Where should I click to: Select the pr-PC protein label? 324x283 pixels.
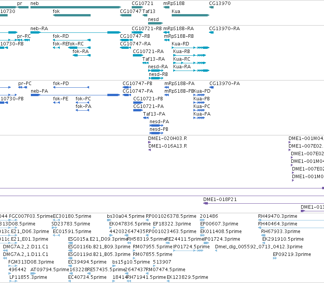point(25,84)
